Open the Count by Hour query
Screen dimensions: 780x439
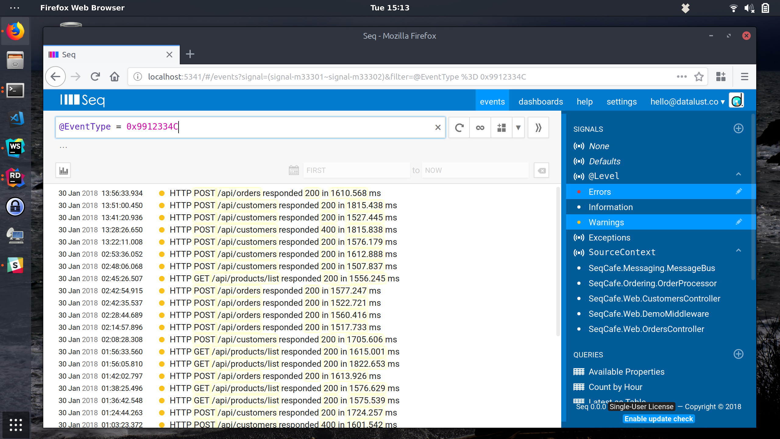615,387
